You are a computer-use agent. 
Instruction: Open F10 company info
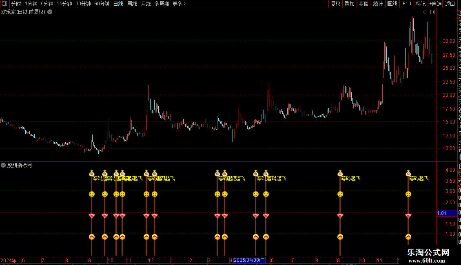tap(407, 4)
